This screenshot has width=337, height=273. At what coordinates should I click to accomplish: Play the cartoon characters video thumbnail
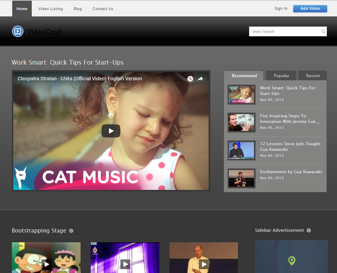(47, 264)
